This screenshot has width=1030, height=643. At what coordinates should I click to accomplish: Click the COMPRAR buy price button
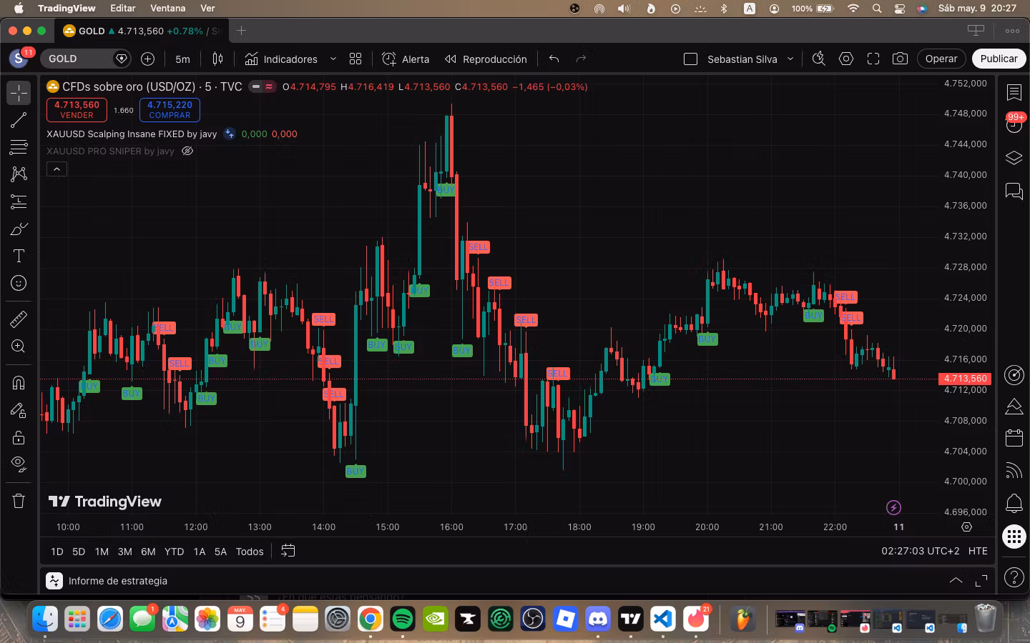pos(170,109)
